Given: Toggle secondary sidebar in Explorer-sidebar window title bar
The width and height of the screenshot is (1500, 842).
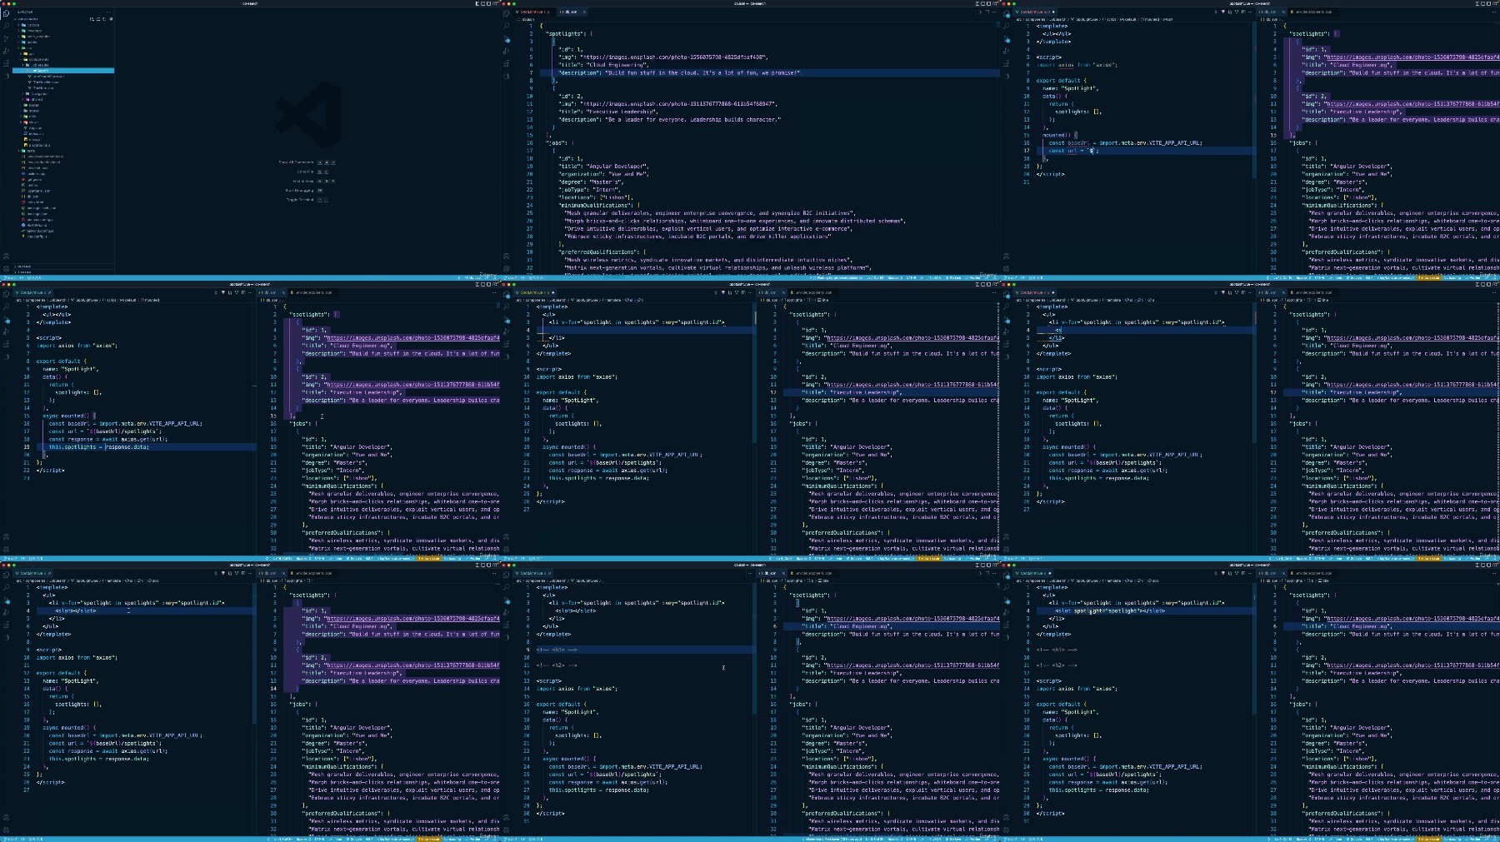Looking at the screenshot, I should coord(490,3).
